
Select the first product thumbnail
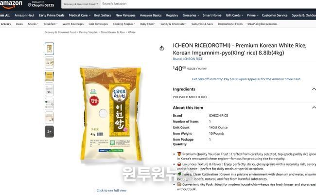(x=49, y=49)
